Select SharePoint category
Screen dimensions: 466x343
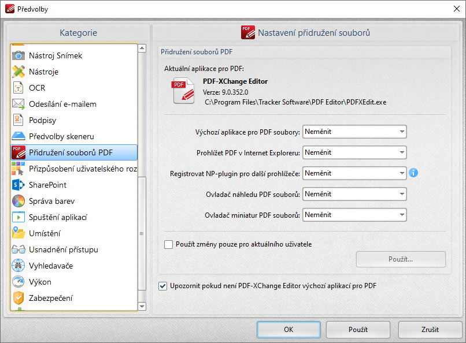pos(75,185)
